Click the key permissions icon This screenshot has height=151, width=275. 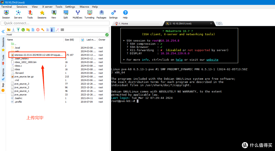point(43,30)
